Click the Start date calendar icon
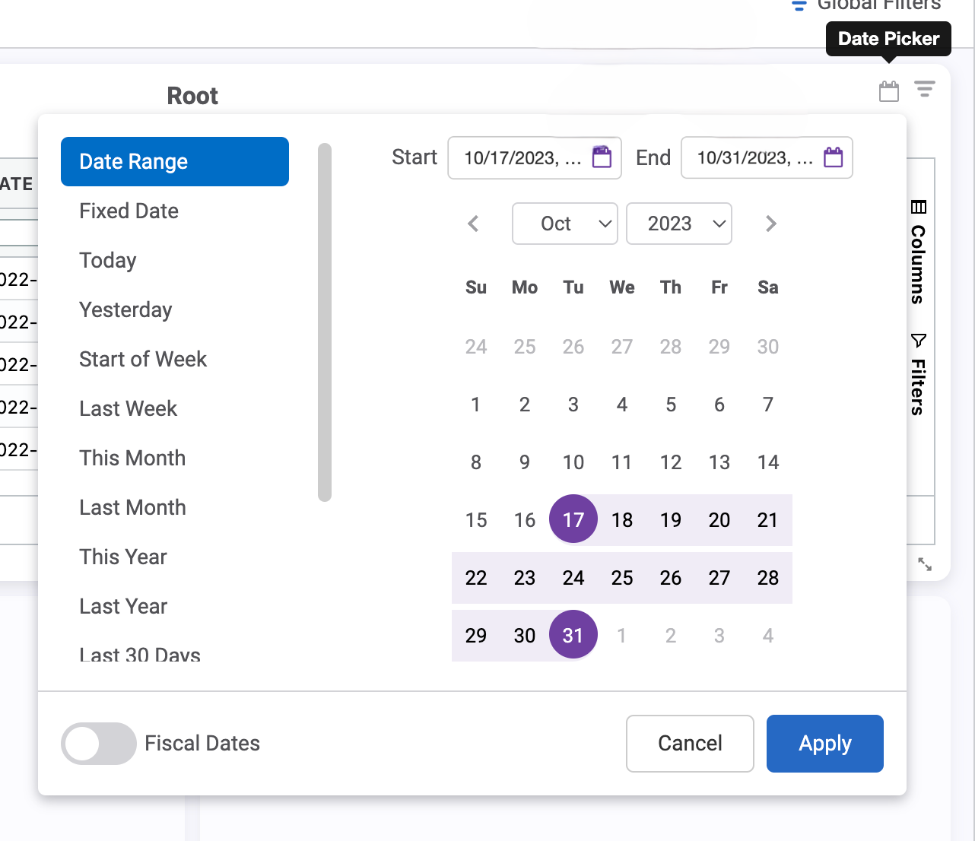The width and height of the screenshot is (975, 841). click(602, 157)
